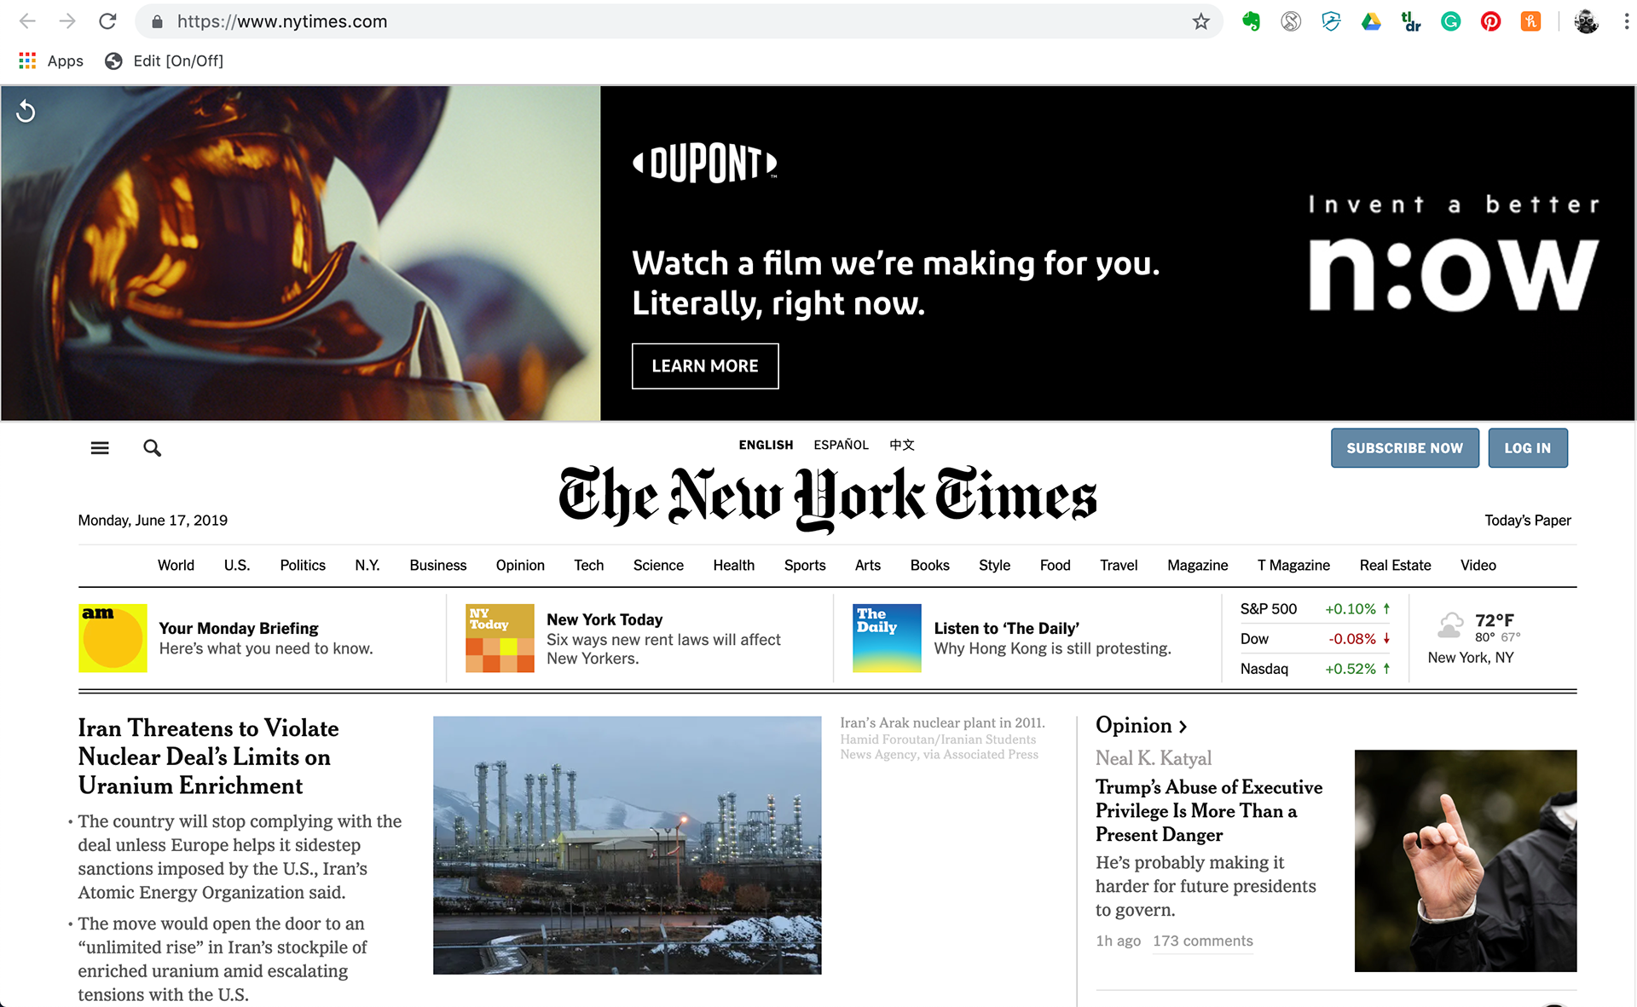This screenshot has width=1637, height=1007.
Task: Click the shield extension icon
Action: pyautogui.click(x=1331, y=21)
